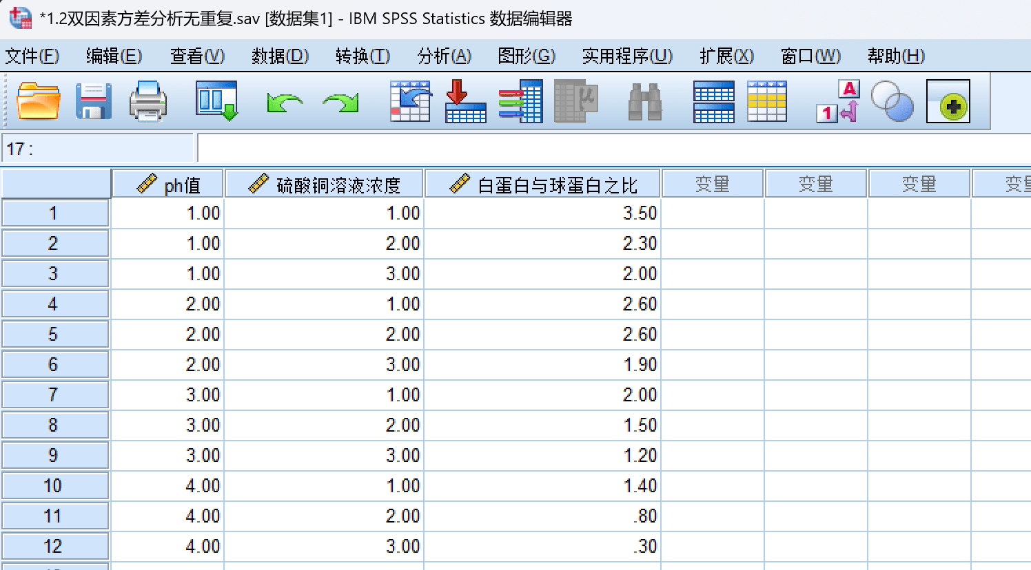Select row header number 5
This screenshot has height=570, width=1031.
coord(54,335)
